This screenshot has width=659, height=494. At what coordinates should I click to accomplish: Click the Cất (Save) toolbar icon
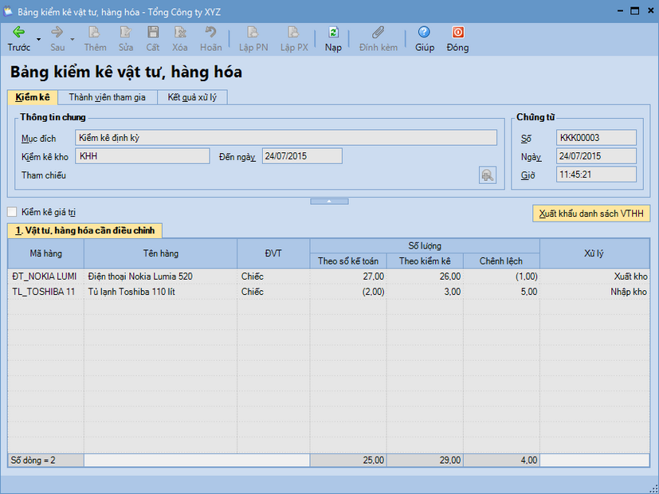pyautogui.click(x=152, y=38)
